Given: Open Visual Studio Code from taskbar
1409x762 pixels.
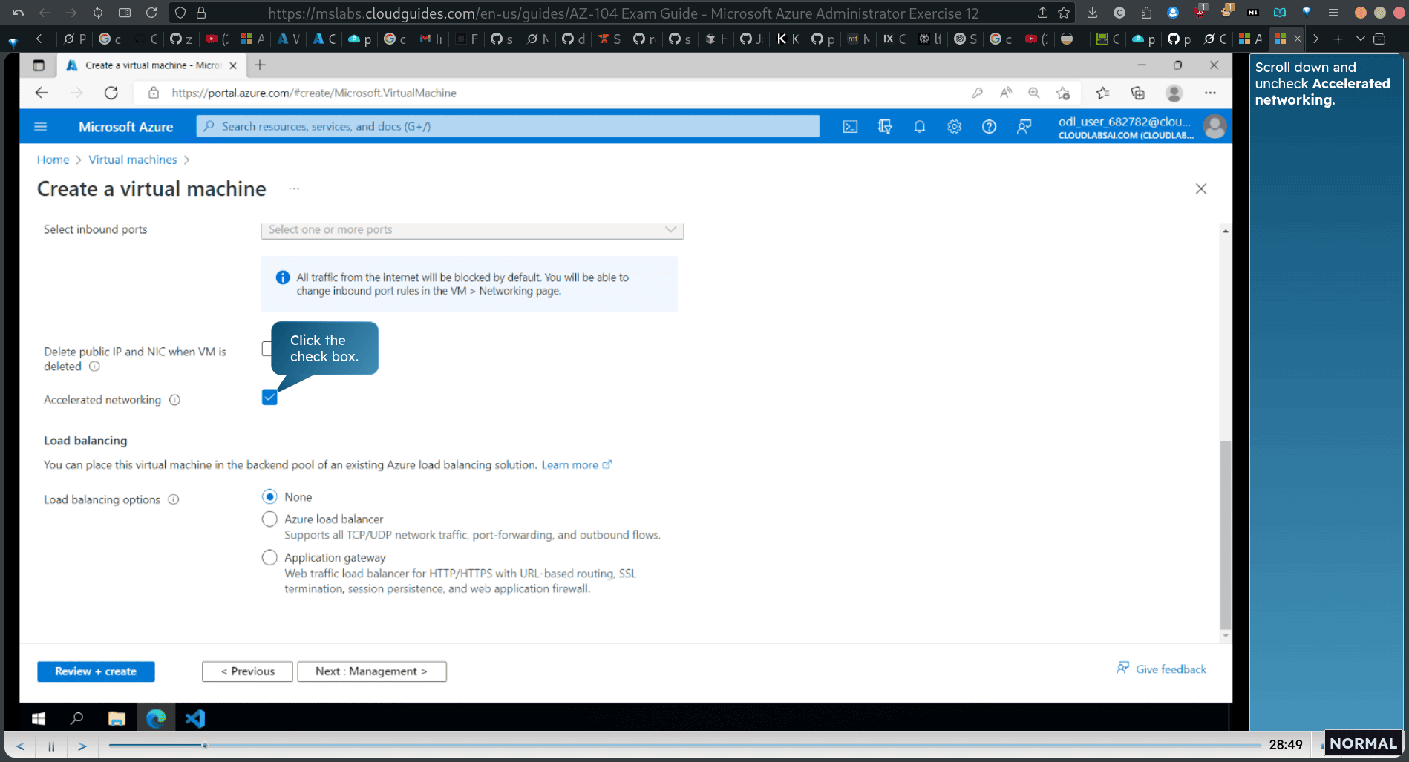Looking at the screenshot, I should point(194,718).
